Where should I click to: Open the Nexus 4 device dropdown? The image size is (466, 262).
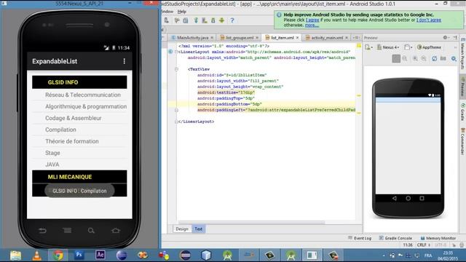[x=388, y=47]
